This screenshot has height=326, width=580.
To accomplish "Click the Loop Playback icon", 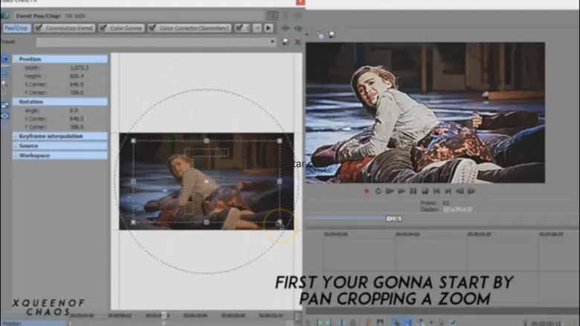I will coord(378,191).
